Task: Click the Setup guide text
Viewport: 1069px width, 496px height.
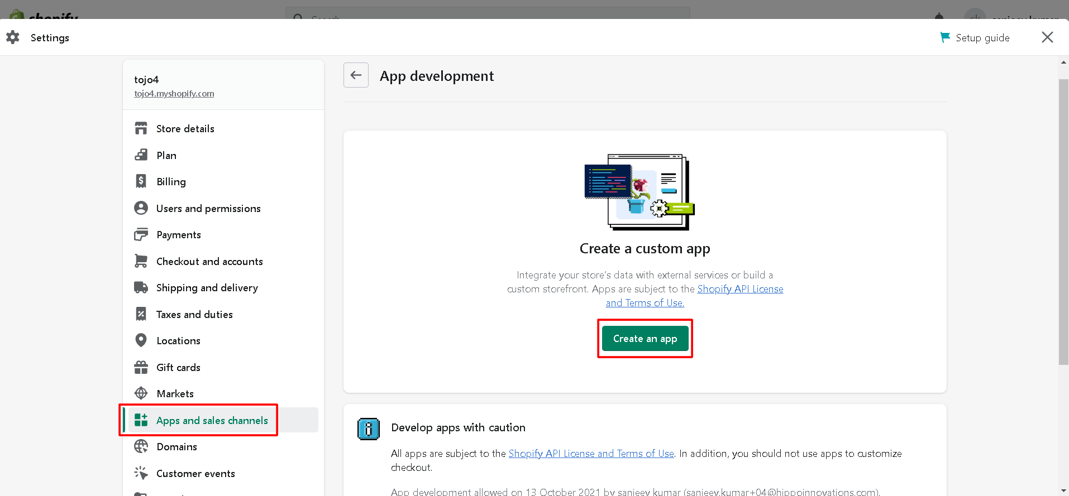Action: pyautogui.click(x=982, y=38)
